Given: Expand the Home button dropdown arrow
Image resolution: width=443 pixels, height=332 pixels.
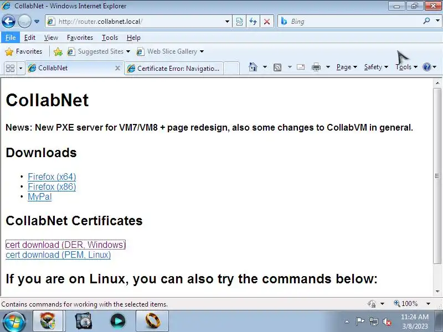Looking at the screenshot, I should (265, 67).
